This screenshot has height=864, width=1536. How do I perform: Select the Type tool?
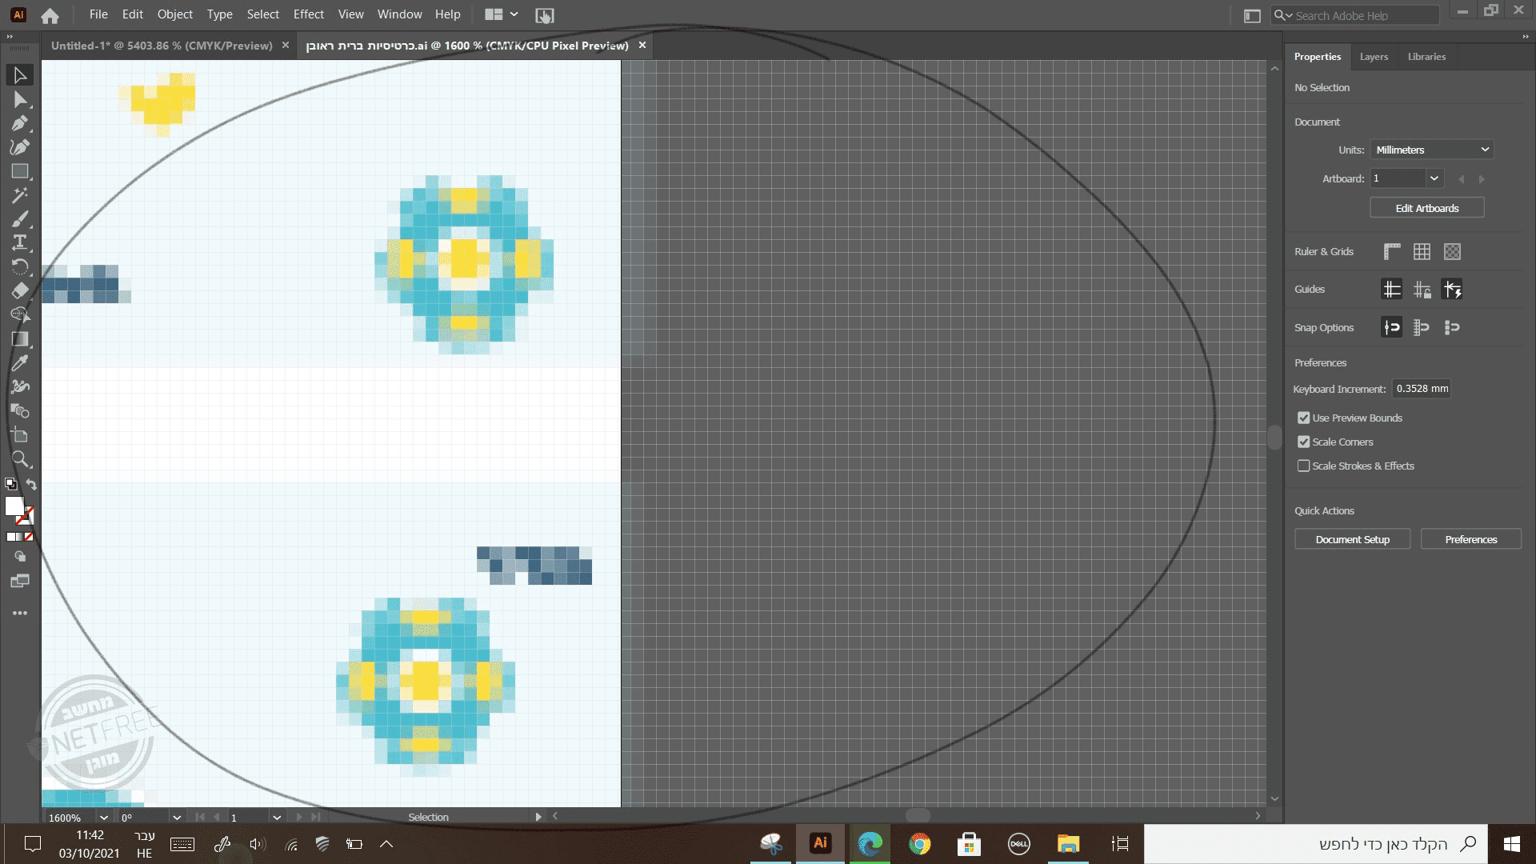(x=19, y=242)
